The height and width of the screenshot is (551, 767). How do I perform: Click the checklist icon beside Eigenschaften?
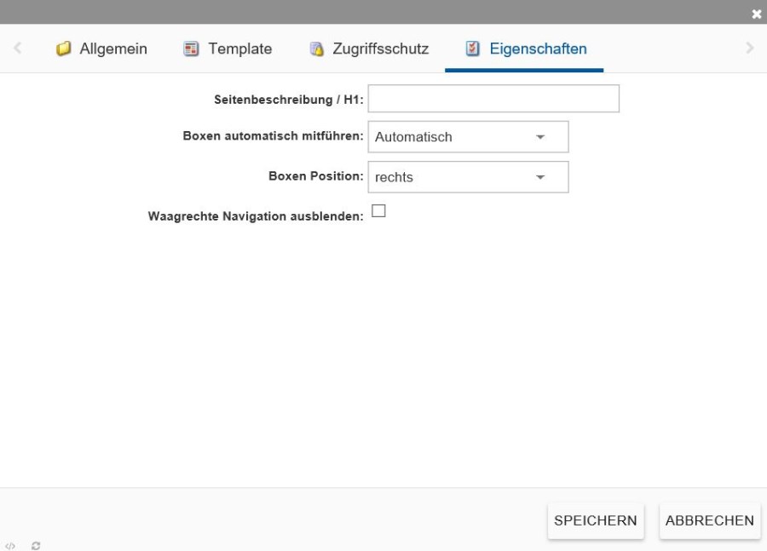472,49
